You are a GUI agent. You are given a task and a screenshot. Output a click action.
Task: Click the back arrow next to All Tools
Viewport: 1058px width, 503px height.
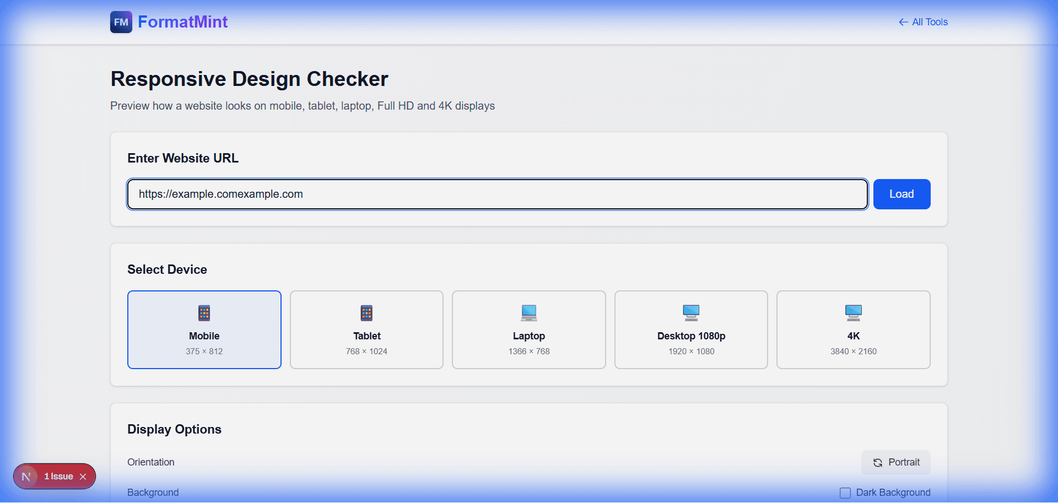[x=903, y=22]
